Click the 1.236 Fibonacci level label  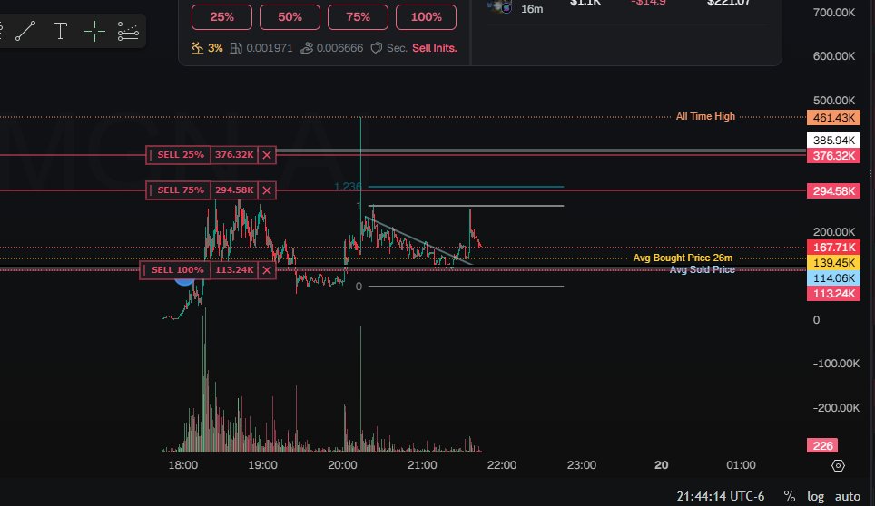[x=348, y=187]
